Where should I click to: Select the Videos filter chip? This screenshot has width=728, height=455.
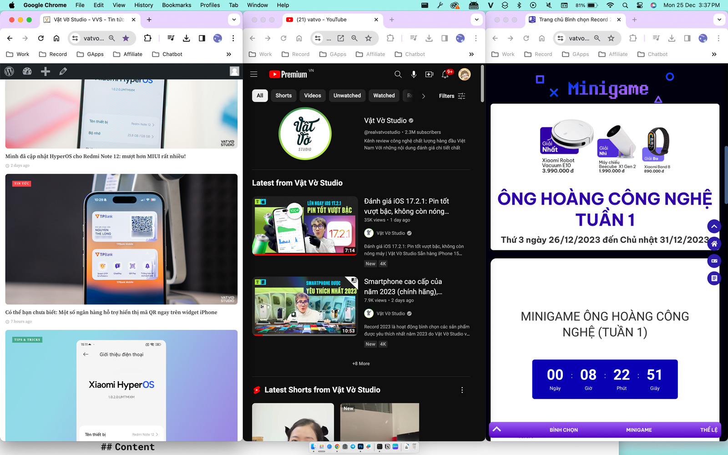click(x=313, y=96)
